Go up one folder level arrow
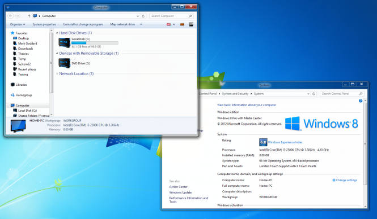 point(29,16)
